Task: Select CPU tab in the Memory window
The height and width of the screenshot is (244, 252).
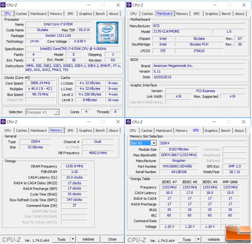Action: pyautogui.click(x=7, y=131)
